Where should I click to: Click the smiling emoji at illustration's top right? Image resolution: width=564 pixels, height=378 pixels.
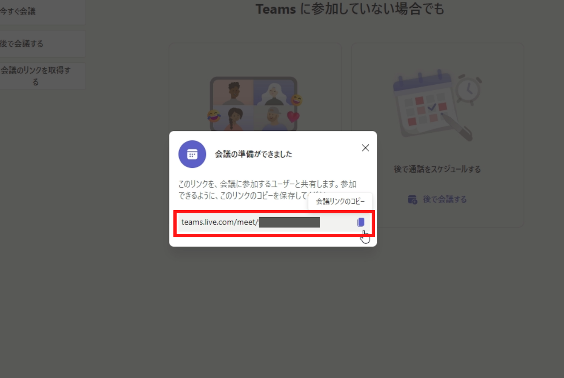297,100
